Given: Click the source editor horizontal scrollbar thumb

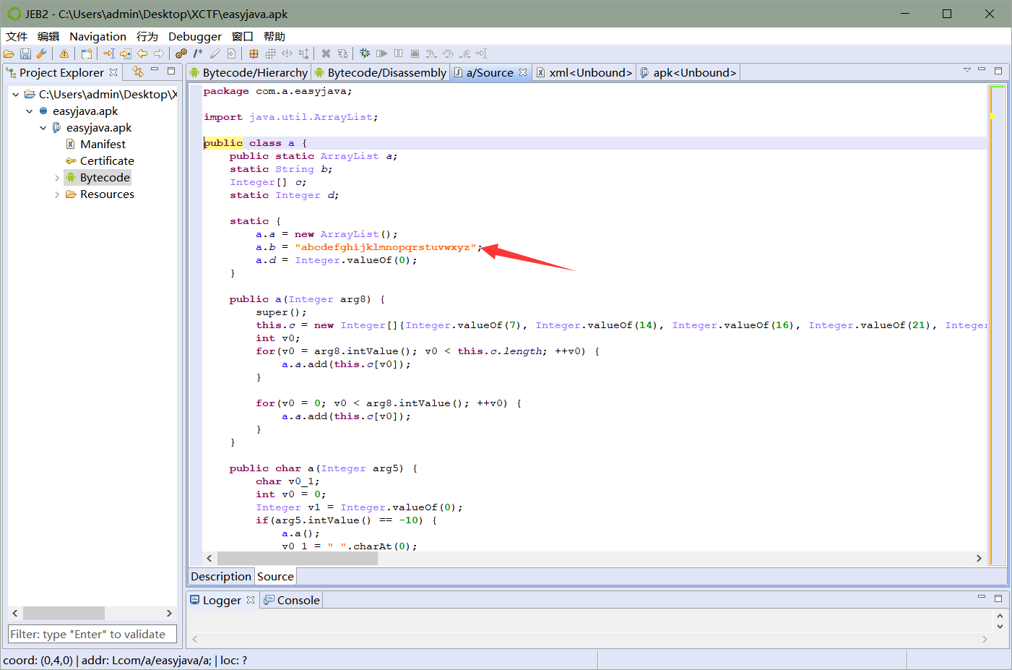Looking at the screenshot, I should 298,558.
